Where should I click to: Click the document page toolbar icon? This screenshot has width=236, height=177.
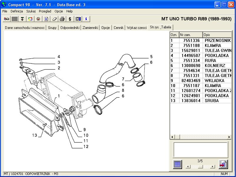46,19
